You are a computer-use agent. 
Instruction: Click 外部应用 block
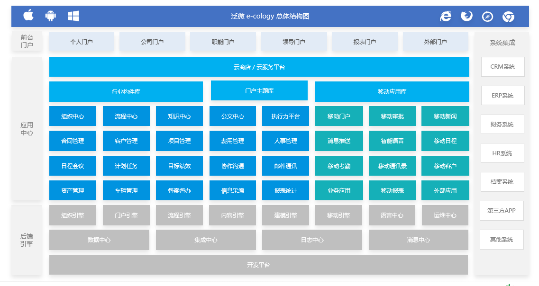tap(445, 190)
